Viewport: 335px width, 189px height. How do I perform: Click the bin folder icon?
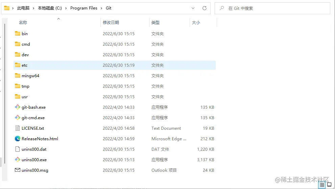18,34
